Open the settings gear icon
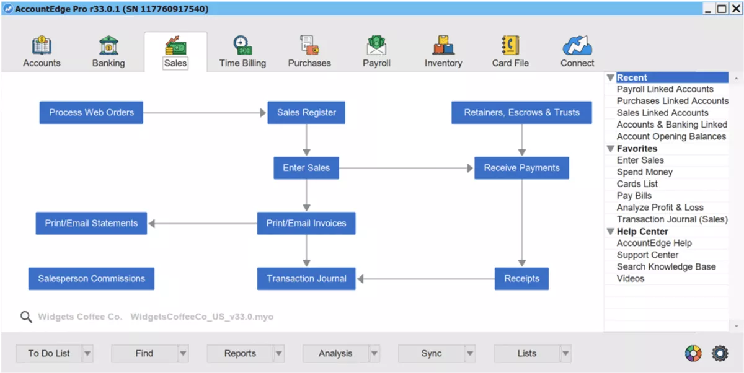This screenshot has width=744, height=373. tap(719, 353)
